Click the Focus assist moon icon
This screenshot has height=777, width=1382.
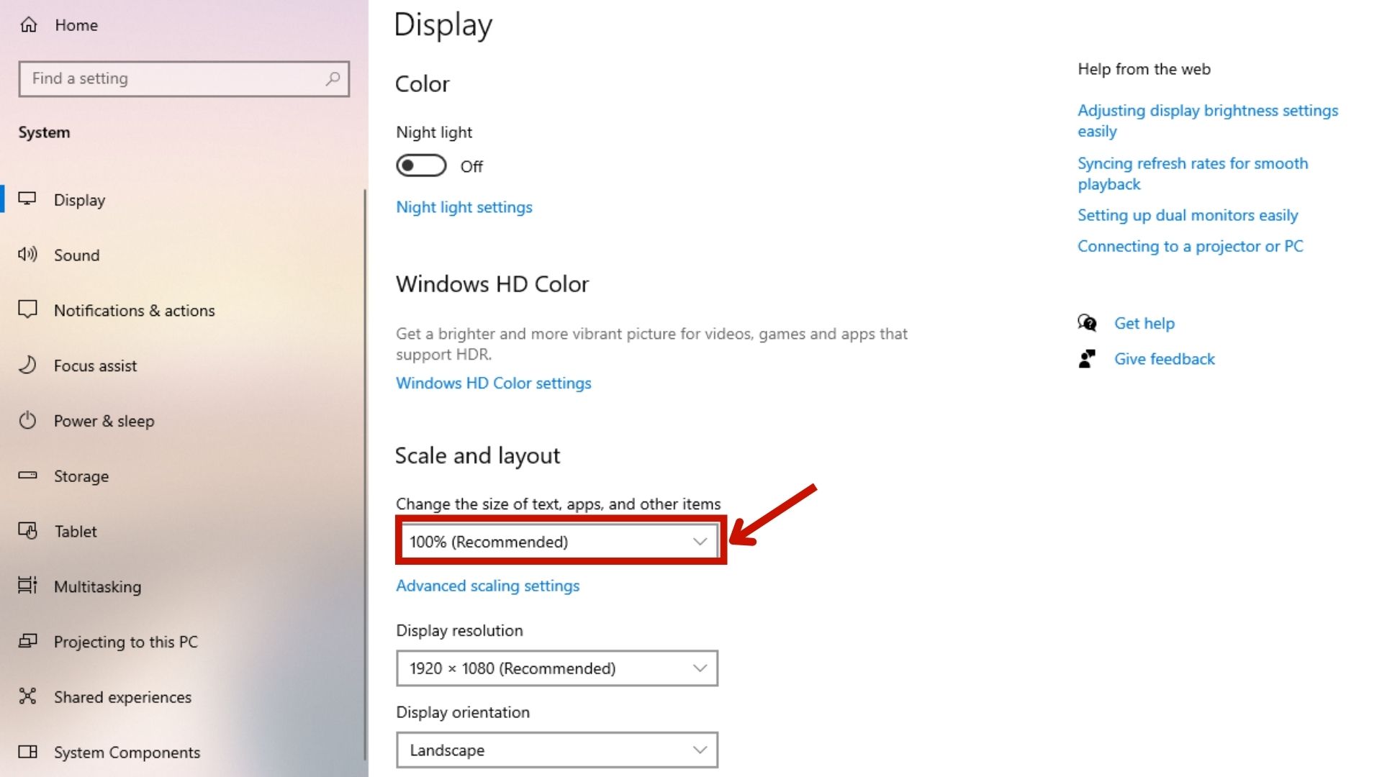coord(27,365)
